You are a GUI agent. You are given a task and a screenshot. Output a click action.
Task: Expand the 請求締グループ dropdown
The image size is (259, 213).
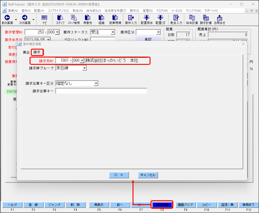84,68
